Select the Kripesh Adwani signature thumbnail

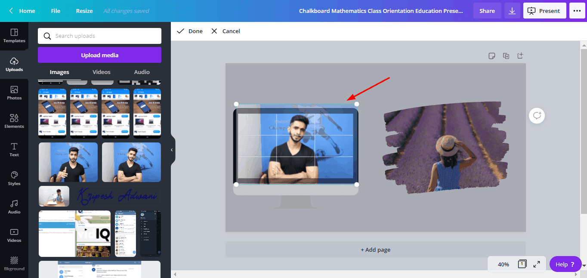click(117, 196)
